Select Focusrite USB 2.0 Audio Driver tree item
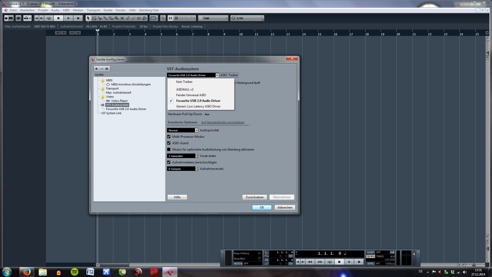 pos(126,109)
